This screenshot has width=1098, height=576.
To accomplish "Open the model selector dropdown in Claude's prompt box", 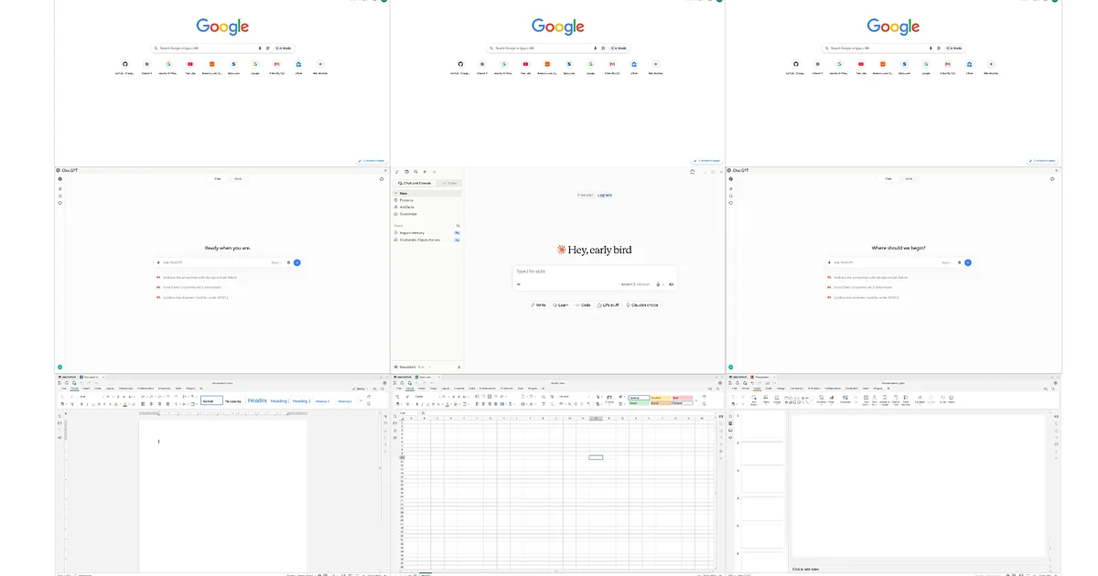I will [635, 284].
